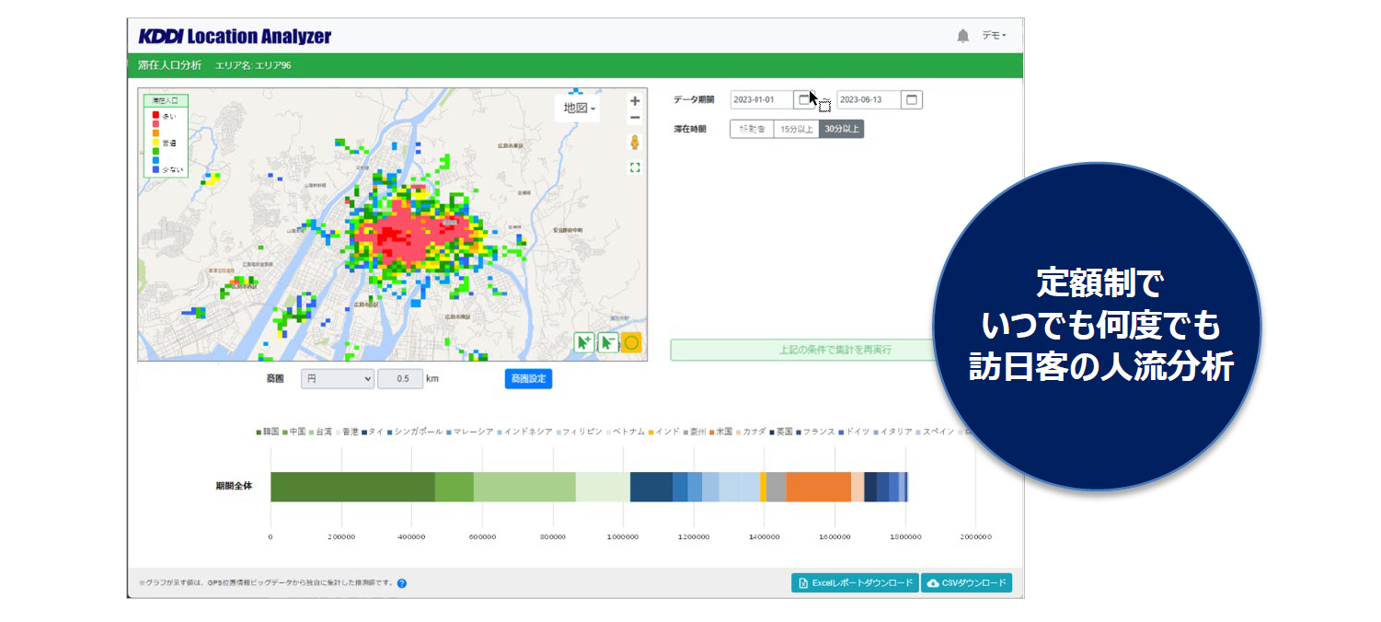Download the Excel report
Screen dimensions: 1381x622
855,582
